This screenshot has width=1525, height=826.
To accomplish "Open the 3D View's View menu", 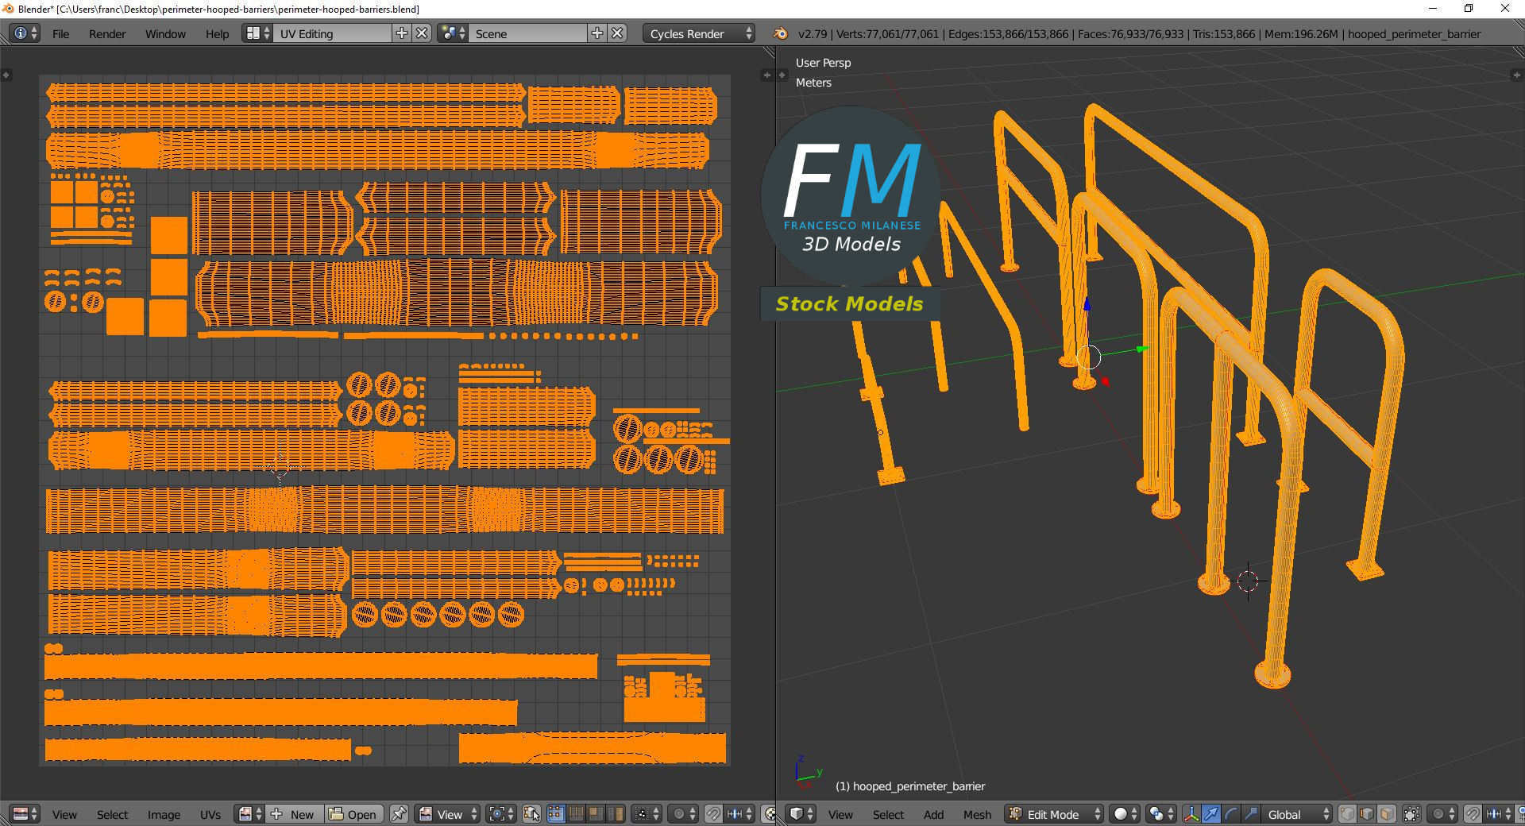I will (x=840, y=814).
